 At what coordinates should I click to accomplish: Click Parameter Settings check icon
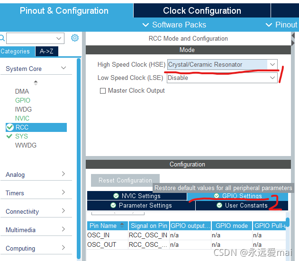coord(113,205)
